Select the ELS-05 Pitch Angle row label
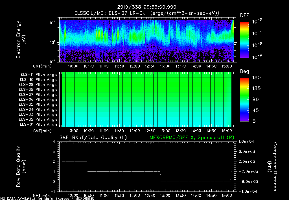This screenshot has height=200, width=289. click(x=38, y=105)
